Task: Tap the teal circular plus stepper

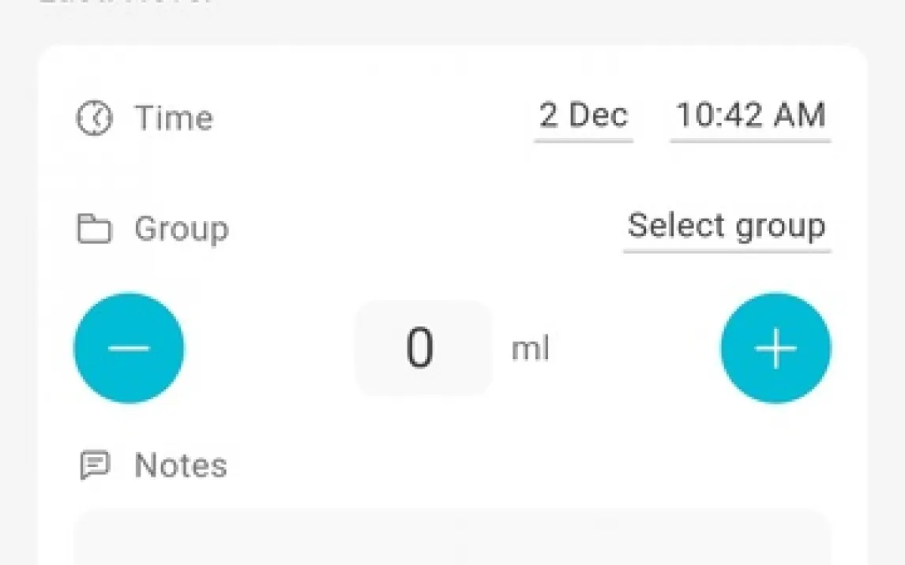Action: [775, 348]
